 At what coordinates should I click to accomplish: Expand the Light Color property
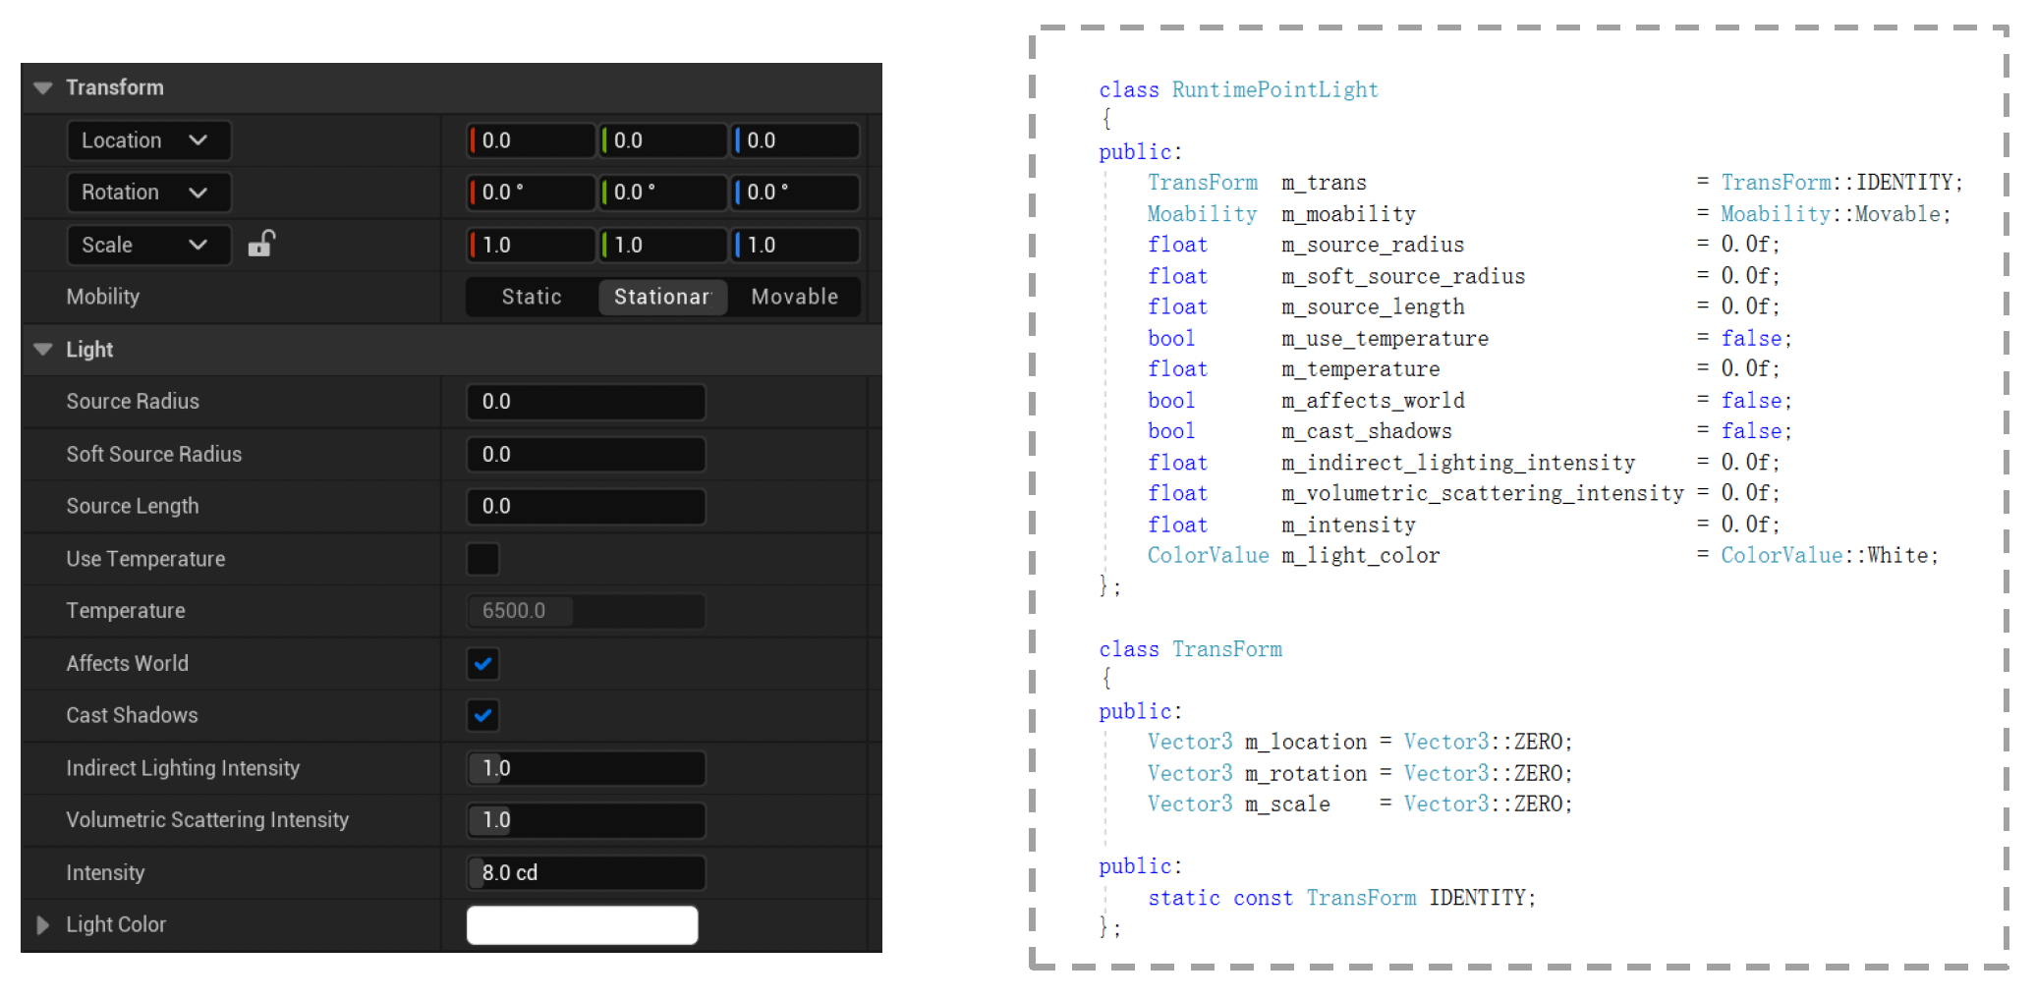click(x=42, y=925)
